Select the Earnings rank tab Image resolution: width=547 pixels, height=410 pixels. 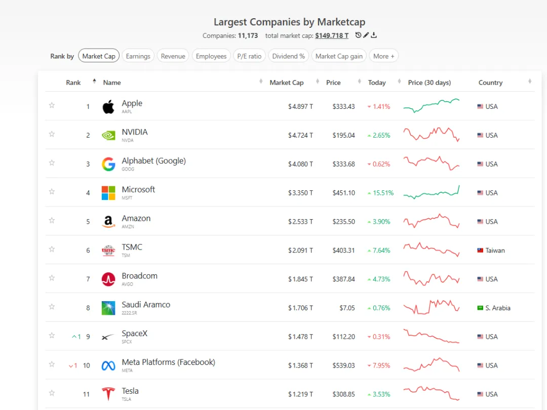[138, 56]
